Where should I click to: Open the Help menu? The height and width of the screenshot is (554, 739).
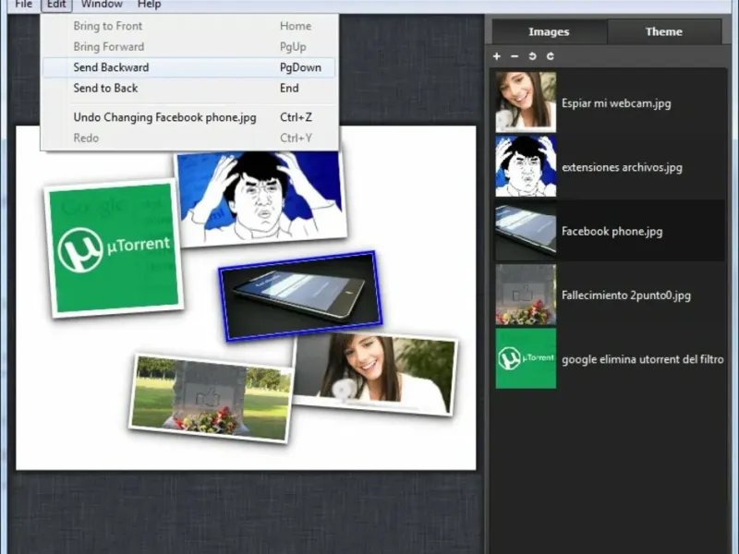(149, 5)
